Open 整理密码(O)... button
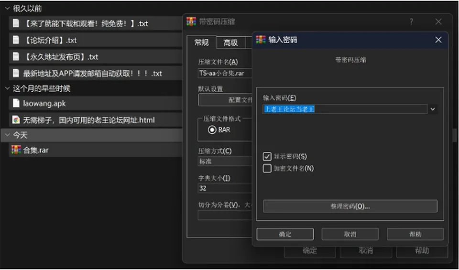Screen dimensions: 459x270 (350, 206)
